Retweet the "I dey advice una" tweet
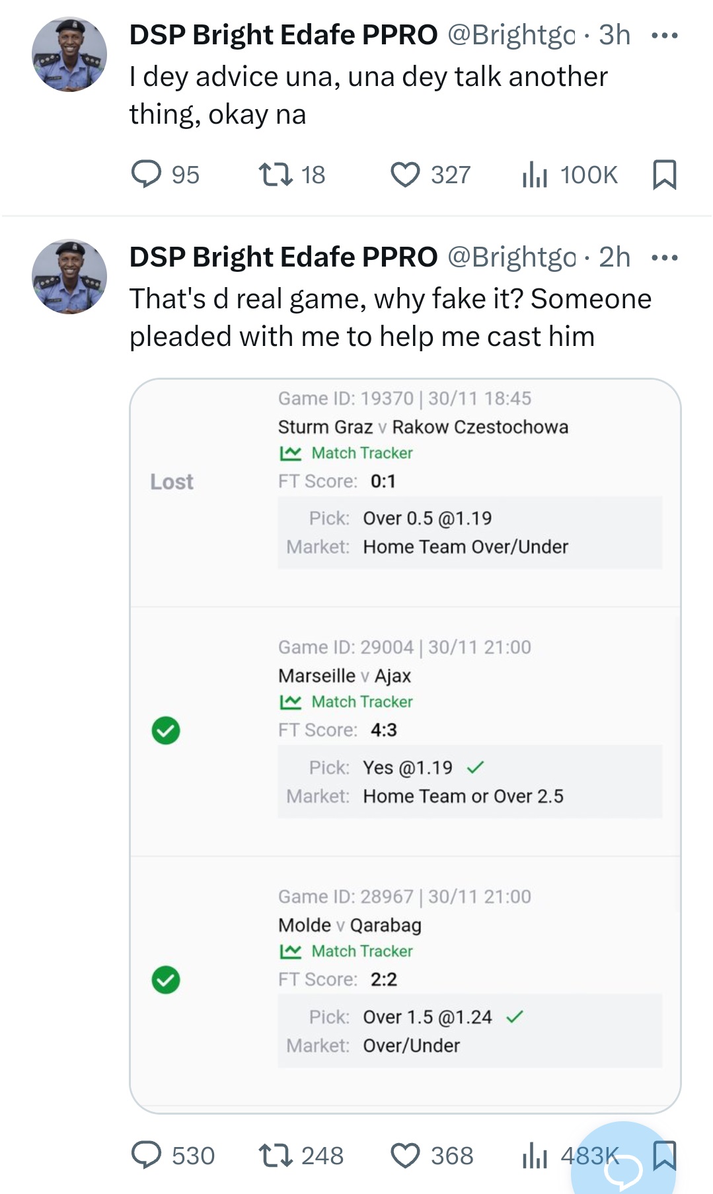Image resolution: width=713 pixels, height=1194 pixels. click(276, 175)
